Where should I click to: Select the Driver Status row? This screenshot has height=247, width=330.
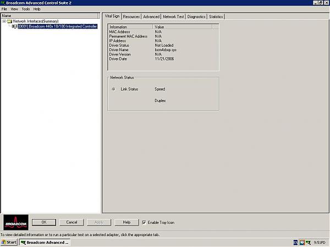163,46
